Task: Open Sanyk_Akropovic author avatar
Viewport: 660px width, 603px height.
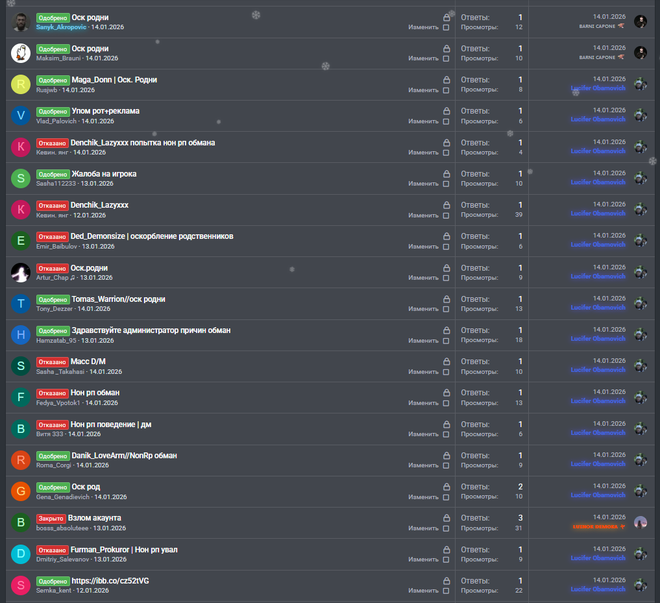Action: tap(21, 22)
